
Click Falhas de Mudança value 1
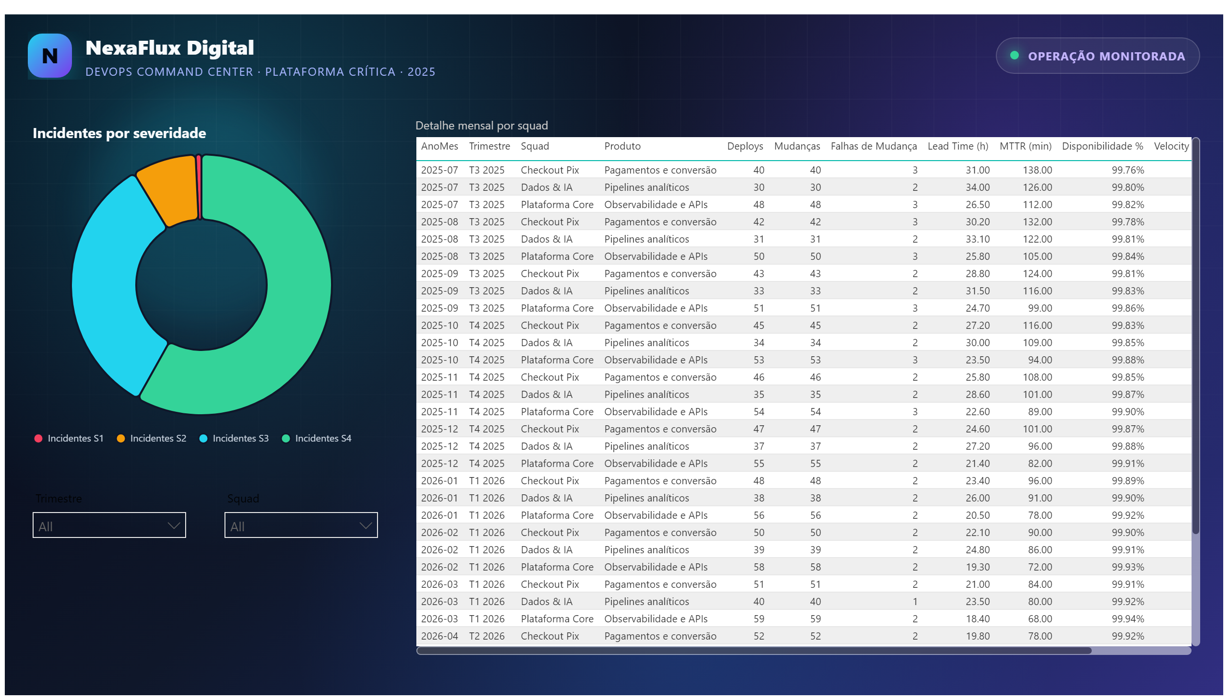point(915,602)
